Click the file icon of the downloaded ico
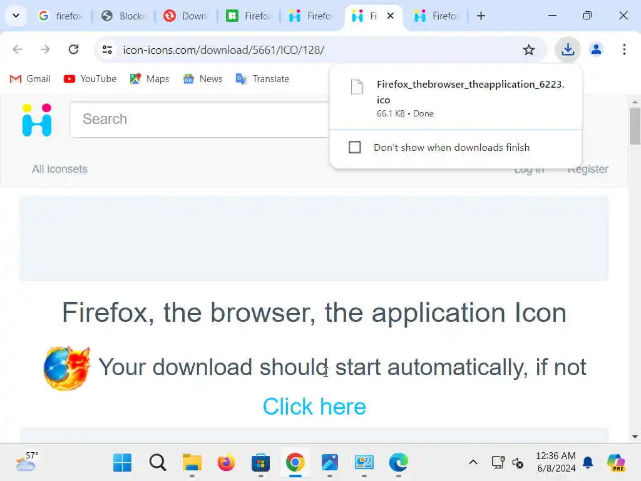 click(x=357, y=86)
